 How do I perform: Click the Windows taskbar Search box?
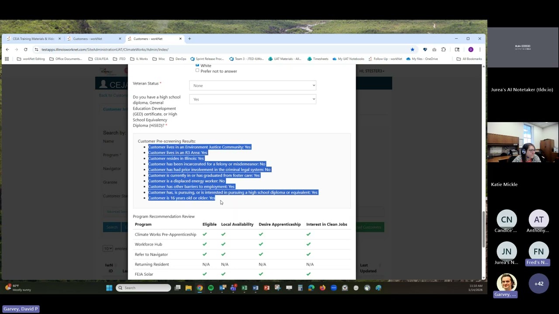143,288
